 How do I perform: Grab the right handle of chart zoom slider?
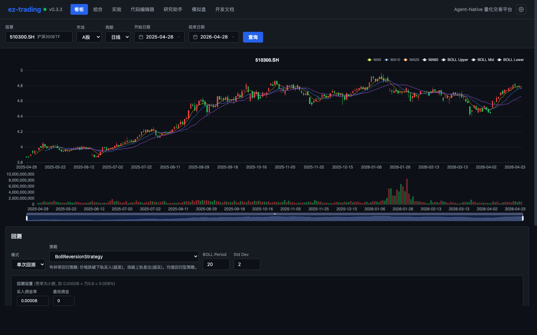coord(523,218)
